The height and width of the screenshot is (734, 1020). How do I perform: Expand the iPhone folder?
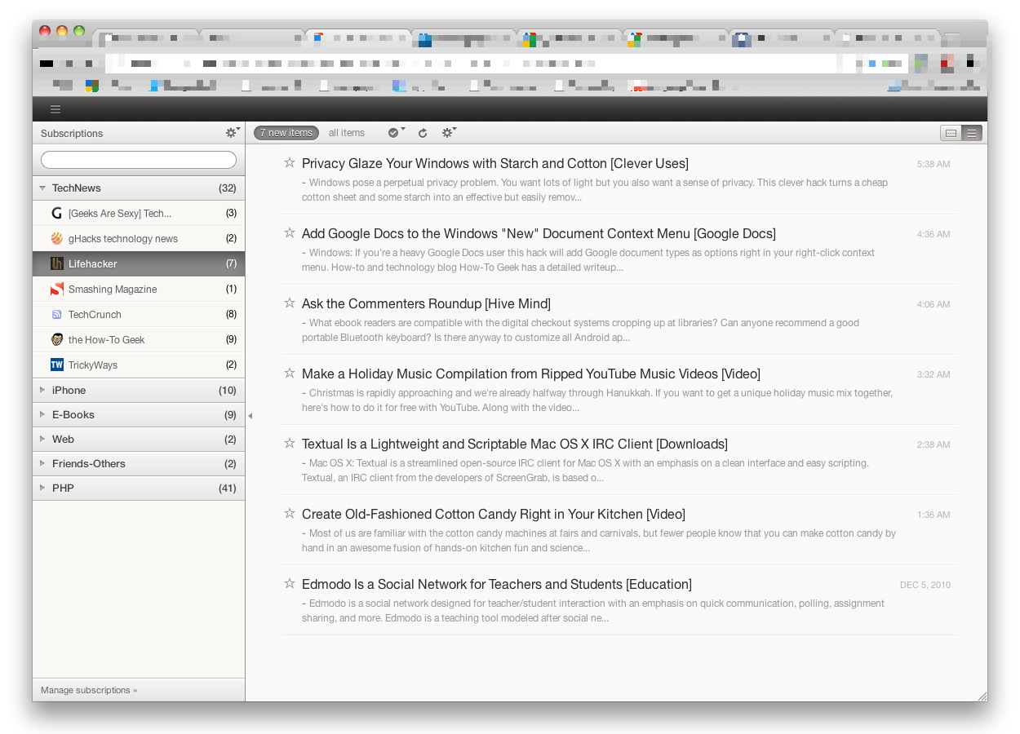[42, 390]
